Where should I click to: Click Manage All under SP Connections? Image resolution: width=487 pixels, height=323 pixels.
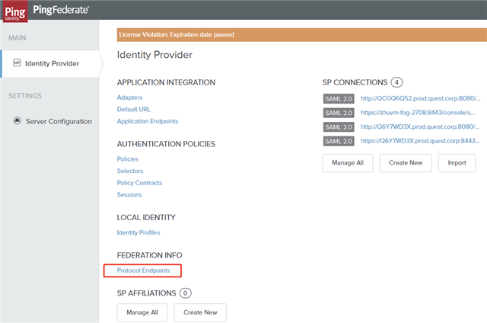tap(348, 163)
